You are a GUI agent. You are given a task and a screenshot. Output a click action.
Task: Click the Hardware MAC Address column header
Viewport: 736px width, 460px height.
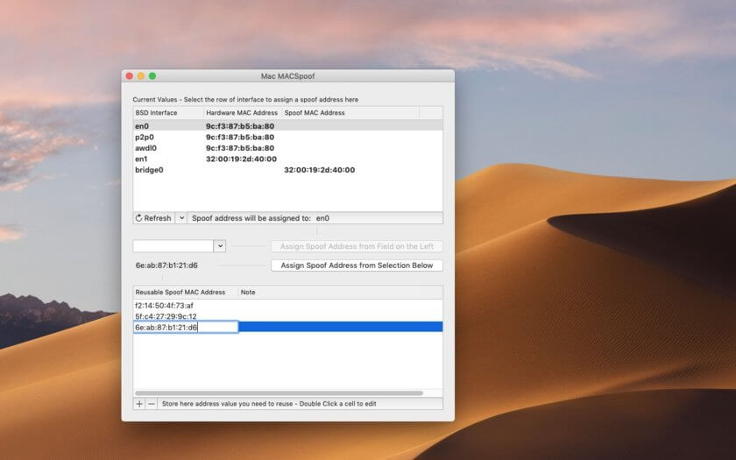[x=242, y=113]
